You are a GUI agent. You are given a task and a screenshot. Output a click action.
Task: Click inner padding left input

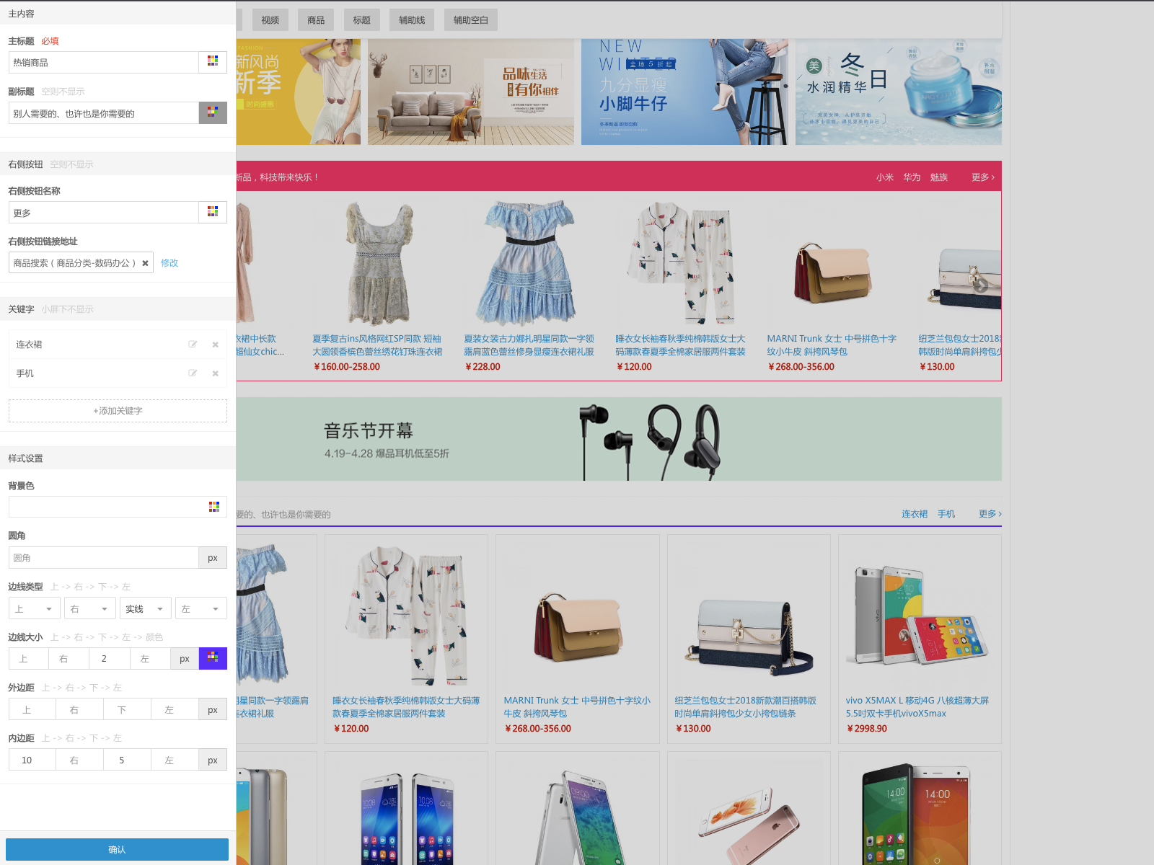[x=175, y=760]
